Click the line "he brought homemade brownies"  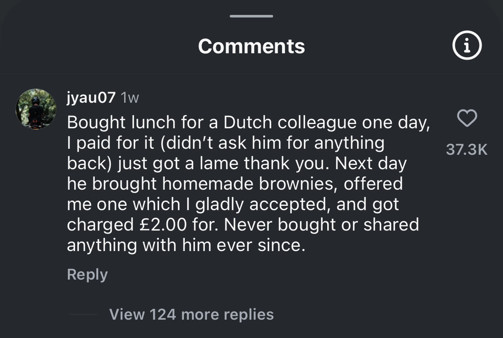[235, 184]
